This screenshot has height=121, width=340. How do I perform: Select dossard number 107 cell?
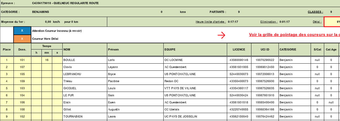(x=22, y=67)
